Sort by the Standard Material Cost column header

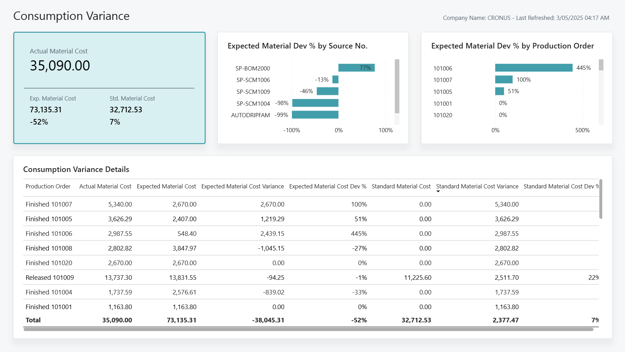(400, 186)
